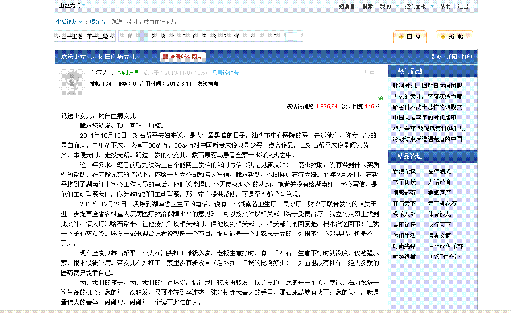This screenshot has width=511, height=313.
Task: Open the poster's avatar image
Action: (x=72, y=82)
